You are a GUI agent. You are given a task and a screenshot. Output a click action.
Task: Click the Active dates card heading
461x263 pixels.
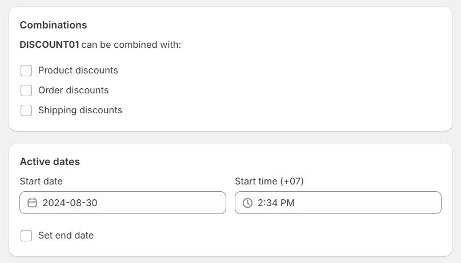tap(50, 162)
